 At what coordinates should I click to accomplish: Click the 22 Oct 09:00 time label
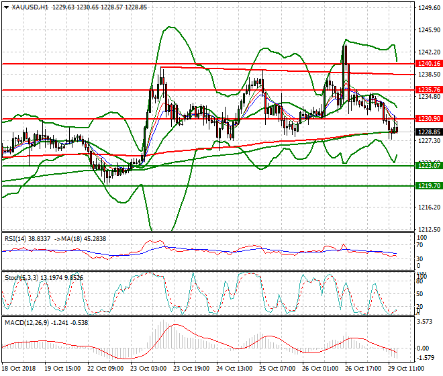(105, 369)
